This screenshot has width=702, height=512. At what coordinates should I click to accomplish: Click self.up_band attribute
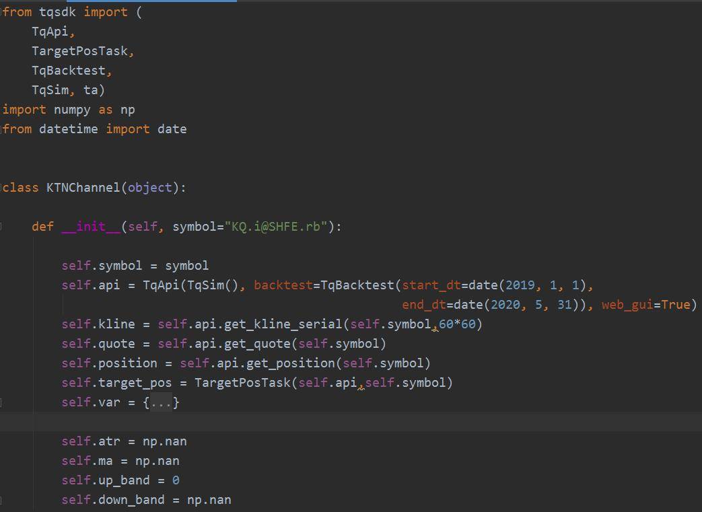[x=106, y=480]
